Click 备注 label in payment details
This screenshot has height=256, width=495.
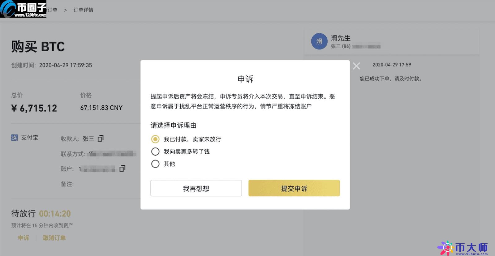click(67, 184)
